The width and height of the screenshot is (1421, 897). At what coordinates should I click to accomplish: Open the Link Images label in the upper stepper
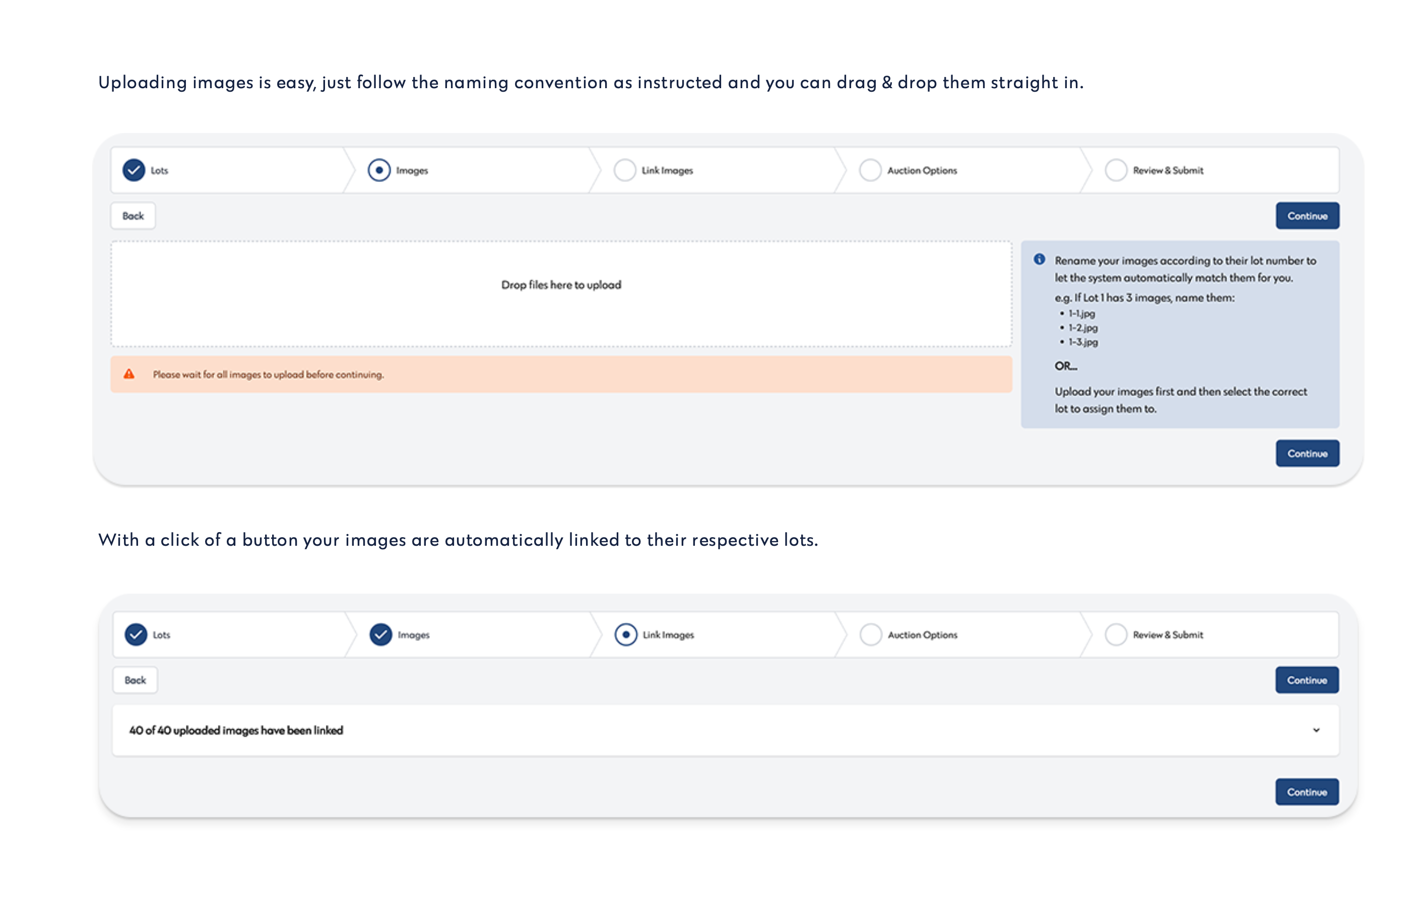tap(667, 170)
